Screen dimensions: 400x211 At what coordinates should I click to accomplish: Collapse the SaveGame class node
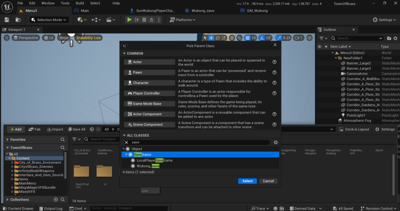pyautogui.click(x=126, y=154)
